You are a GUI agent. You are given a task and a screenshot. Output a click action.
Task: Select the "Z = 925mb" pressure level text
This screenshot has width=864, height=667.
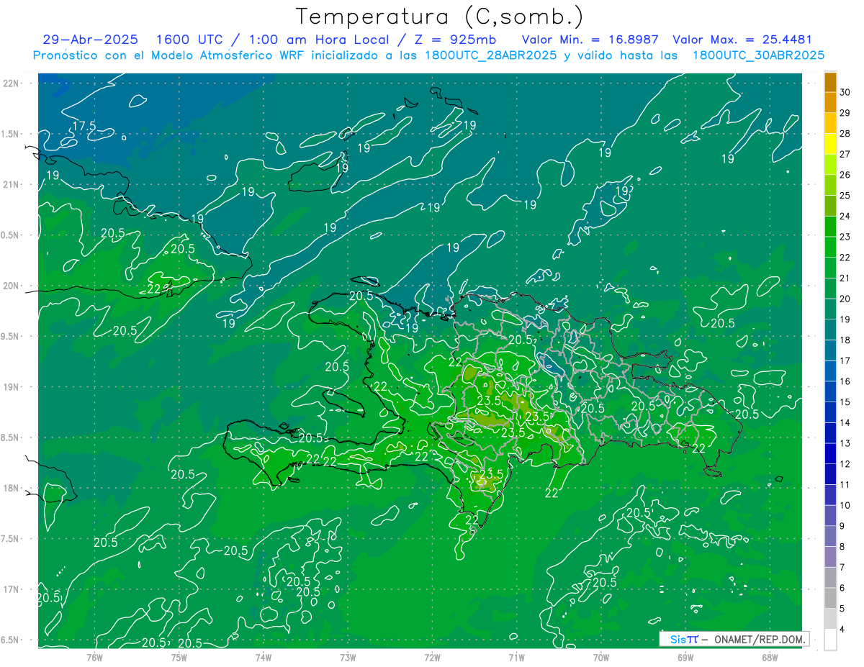(455, 40)
